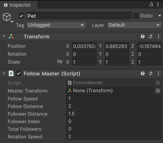Image resolution: width=163 pixels, height=143 pixels.
Task: Collapse the Follow Master script foldout
Action: [x=4, y=73]
